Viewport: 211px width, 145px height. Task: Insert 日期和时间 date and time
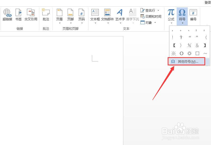pos(151,17)
